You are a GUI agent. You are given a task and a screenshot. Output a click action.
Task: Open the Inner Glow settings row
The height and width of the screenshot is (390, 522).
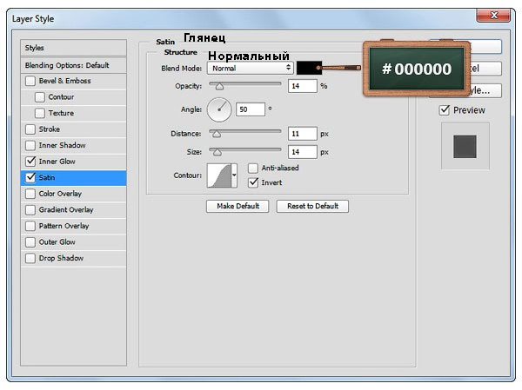point(74,162)
